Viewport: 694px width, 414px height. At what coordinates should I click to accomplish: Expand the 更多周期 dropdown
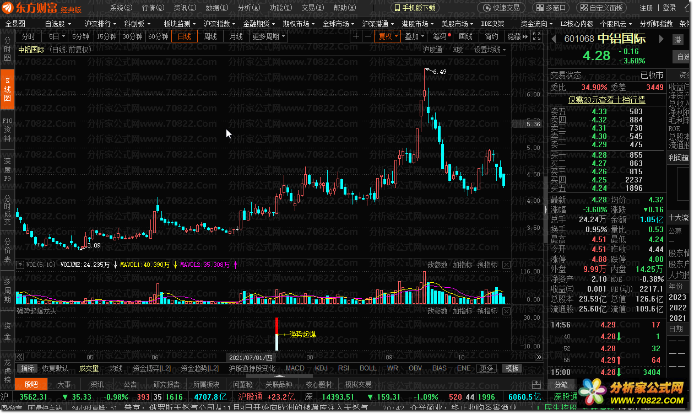coord(269,36)
